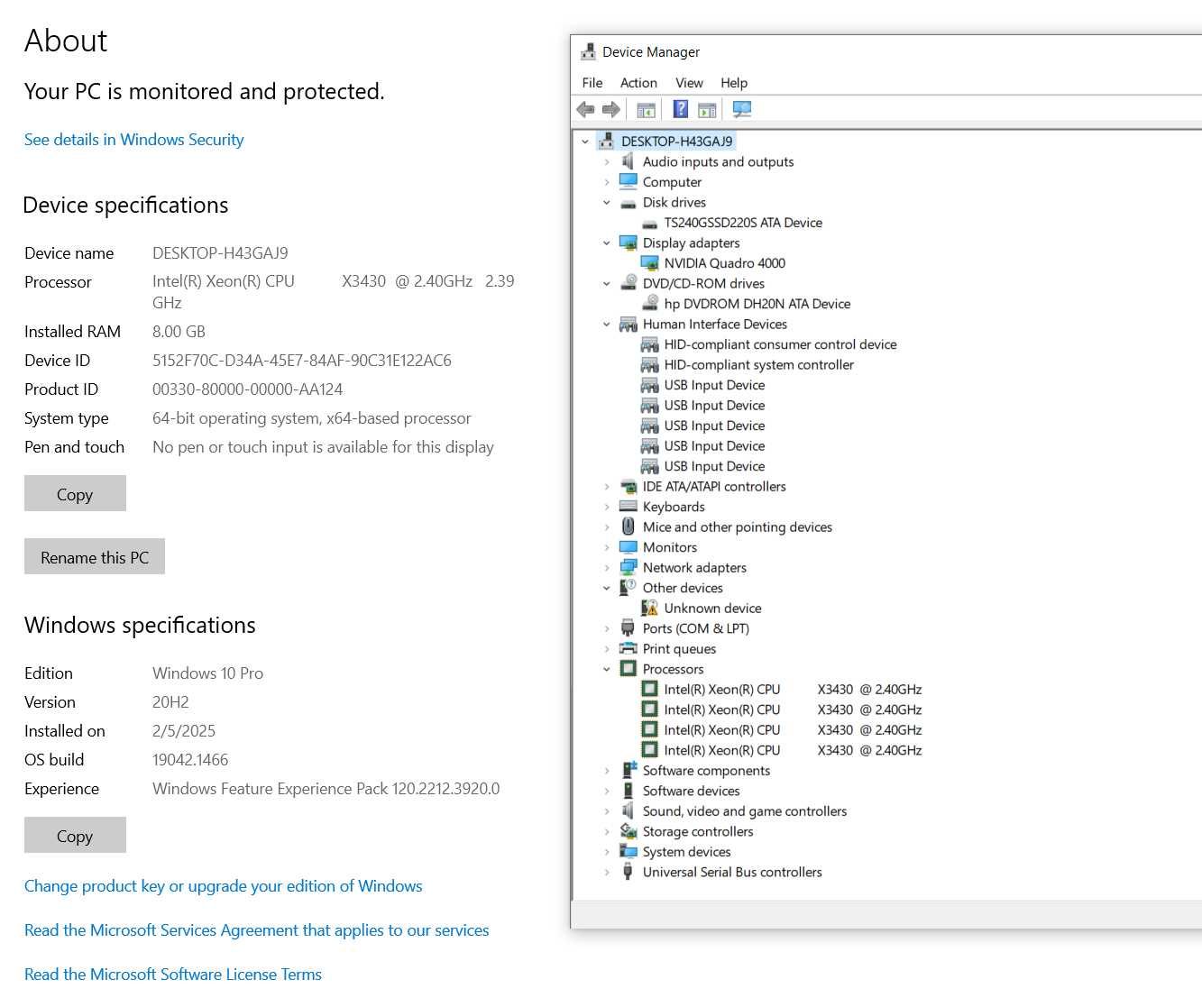Click the Mice and other pointing devices icon
The width and height of the screenshot is (1202, 1007).
pyautogui.click(x=628, y=526)
